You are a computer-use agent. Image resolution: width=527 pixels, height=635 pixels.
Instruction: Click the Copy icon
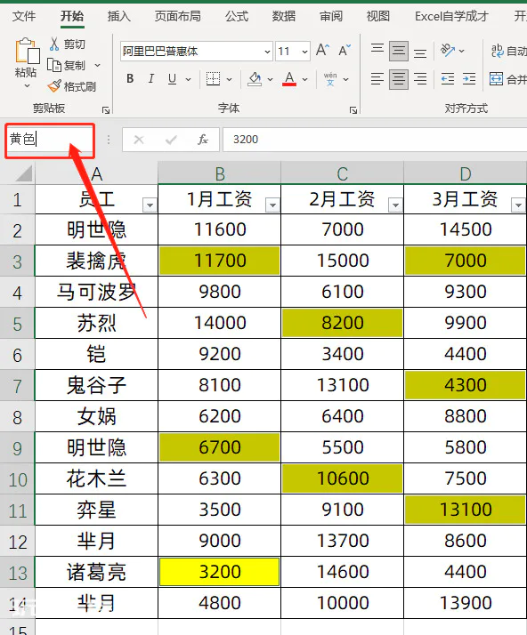[x=54, y=65]
